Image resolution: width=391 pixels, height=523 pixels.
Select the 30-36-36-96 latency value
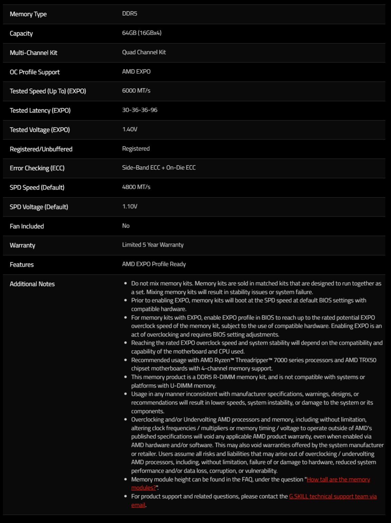(x=140, y=110)
